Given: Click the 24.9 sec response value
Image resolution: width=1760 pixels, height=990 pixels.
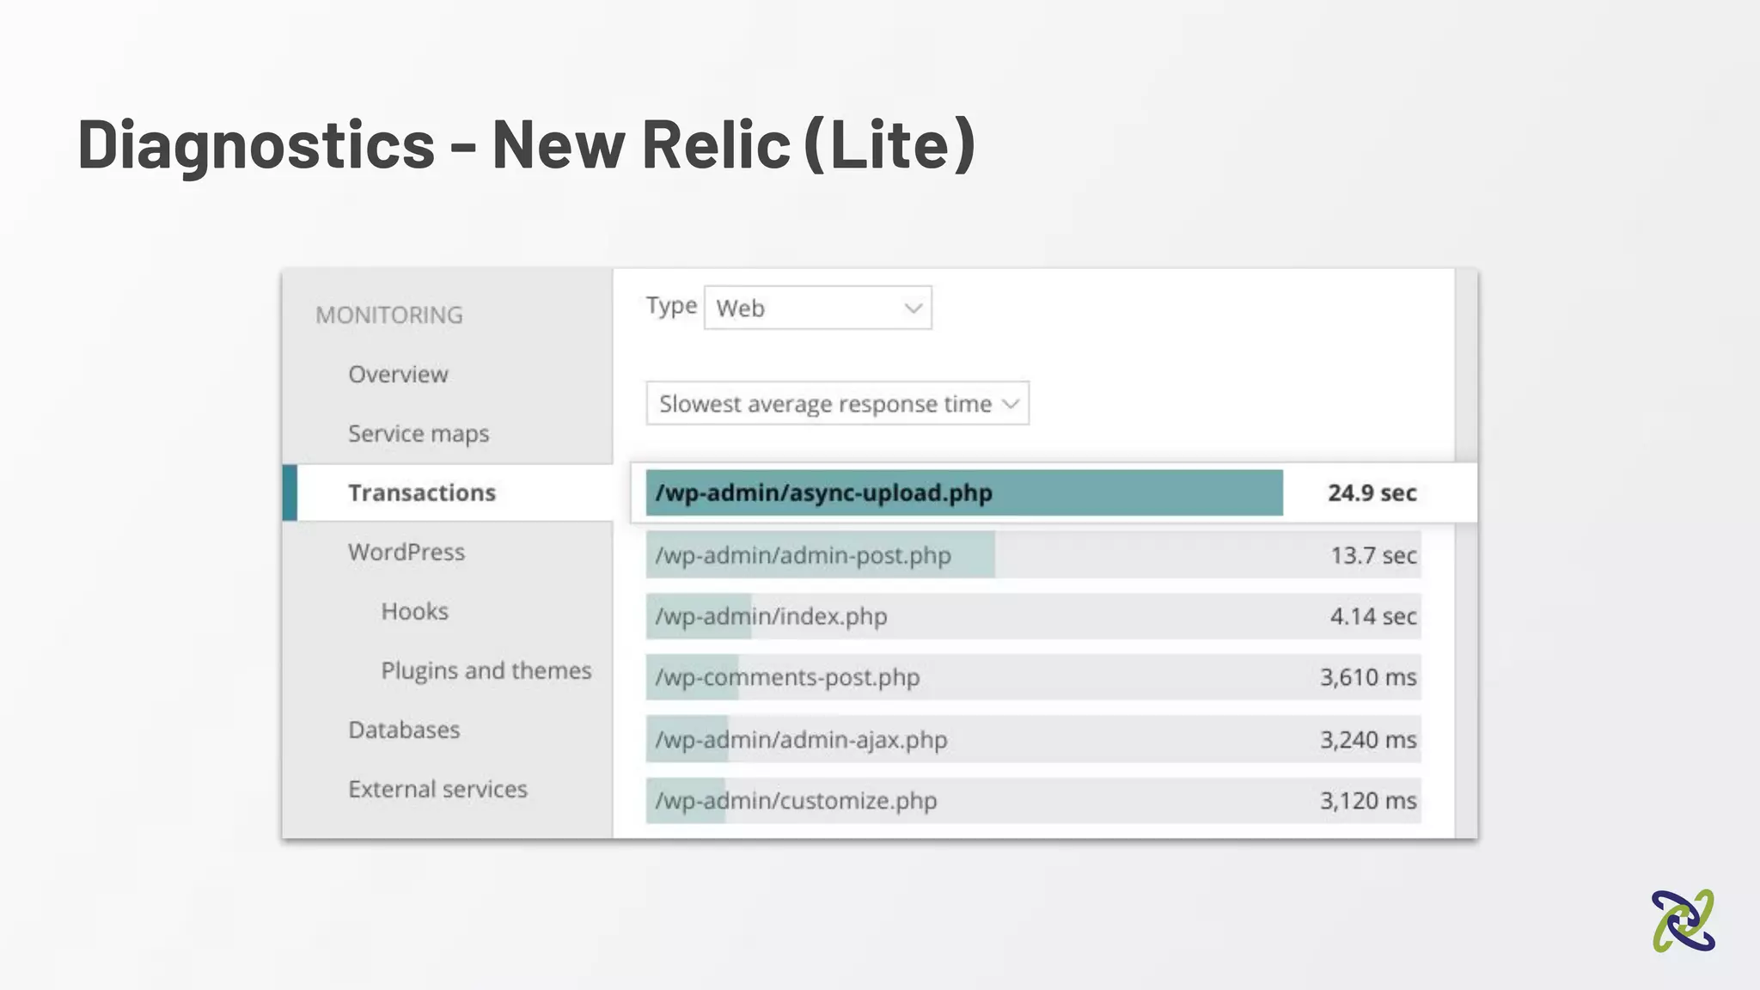Looking at the screenshot, I should click(1372, 492).
